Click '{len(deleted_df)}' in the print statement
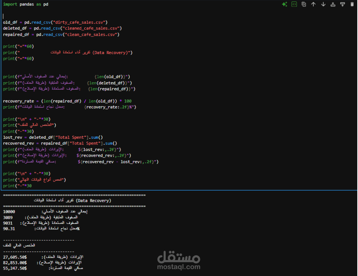 pos(107,83)
